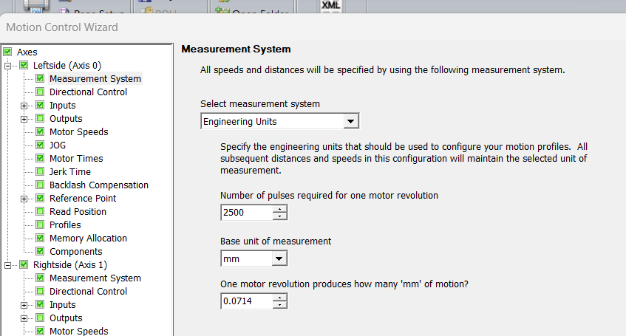The width and height of the screenshot is (626, 336).
Task: Expand the Leftside Inputs tree node
Action: tap(24, 106)
